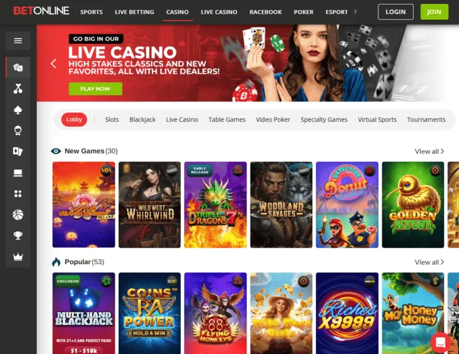Expand more top navigation items arrow
Screen dimensions: 459x354
pos(355,12)
